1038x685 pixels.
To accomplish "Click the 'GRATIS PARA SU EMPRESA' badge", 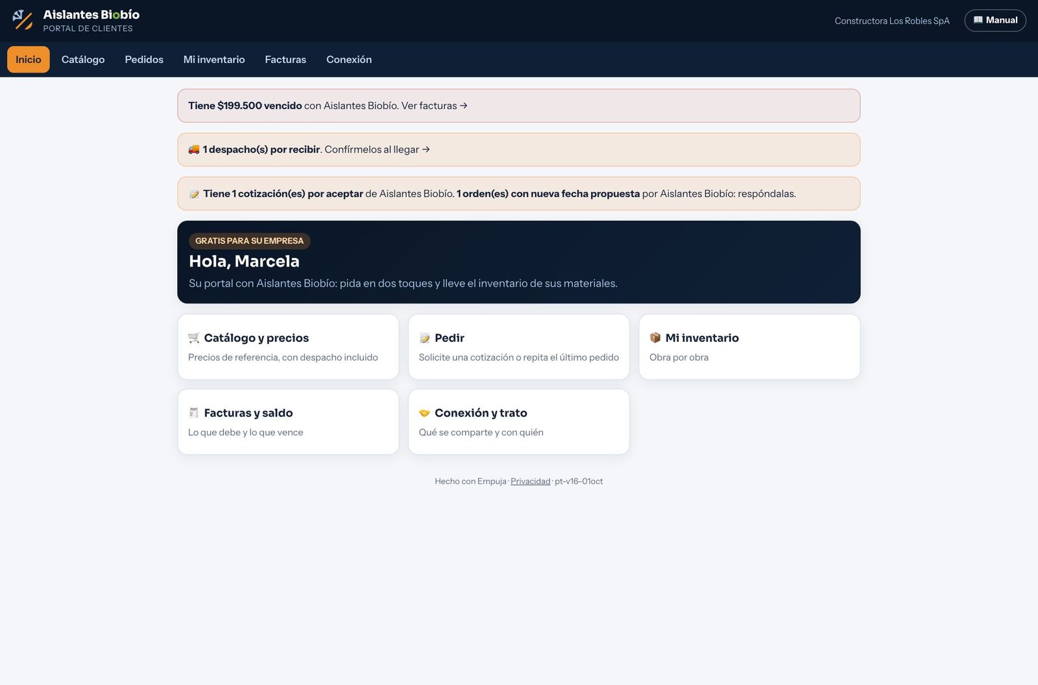I will click(x=250, y=241).
